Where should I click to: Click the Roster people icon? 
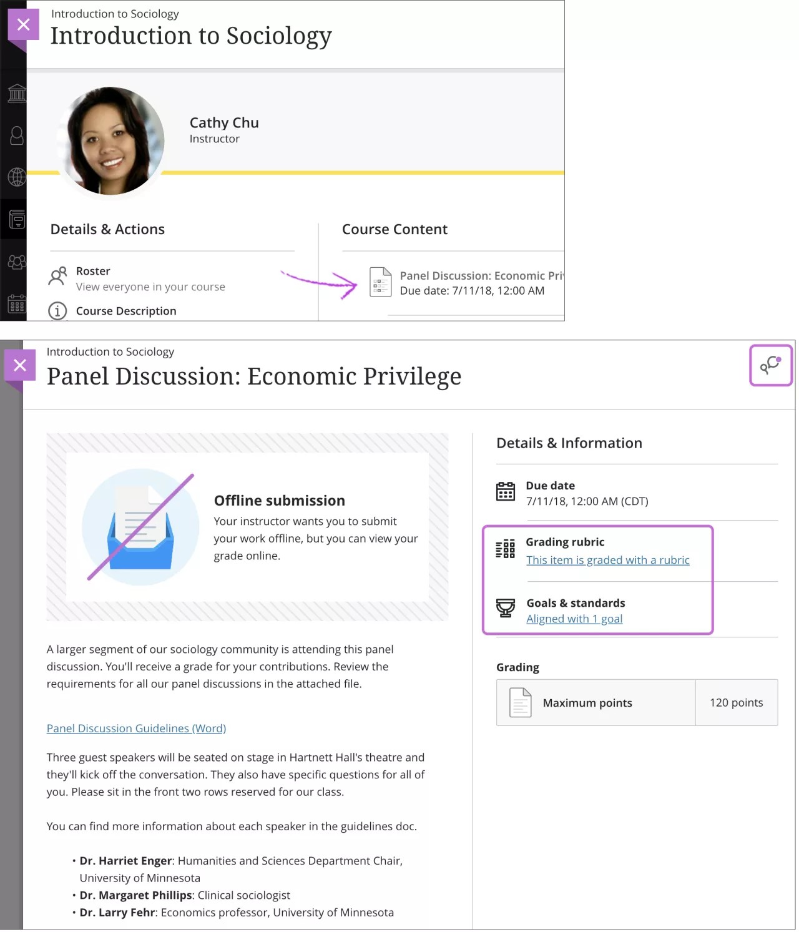58,277
